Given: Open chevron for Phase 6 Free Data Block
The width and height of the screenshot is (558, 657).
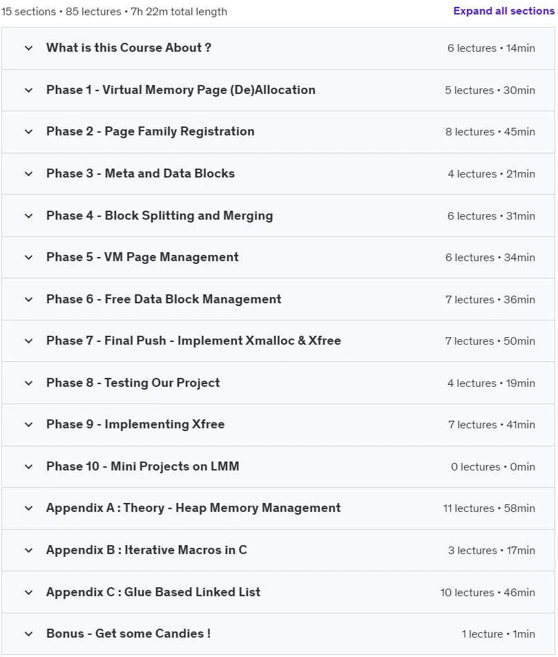Looking at the screenshot, I should click(28, 299).
